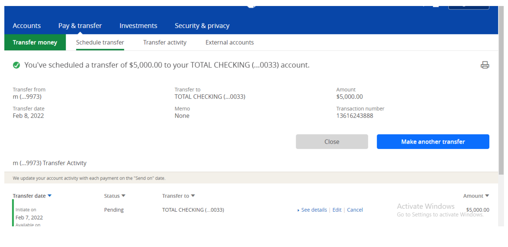Sort by Transfer to column arrow
508x247 pixels.
click(x=193, y=196)
